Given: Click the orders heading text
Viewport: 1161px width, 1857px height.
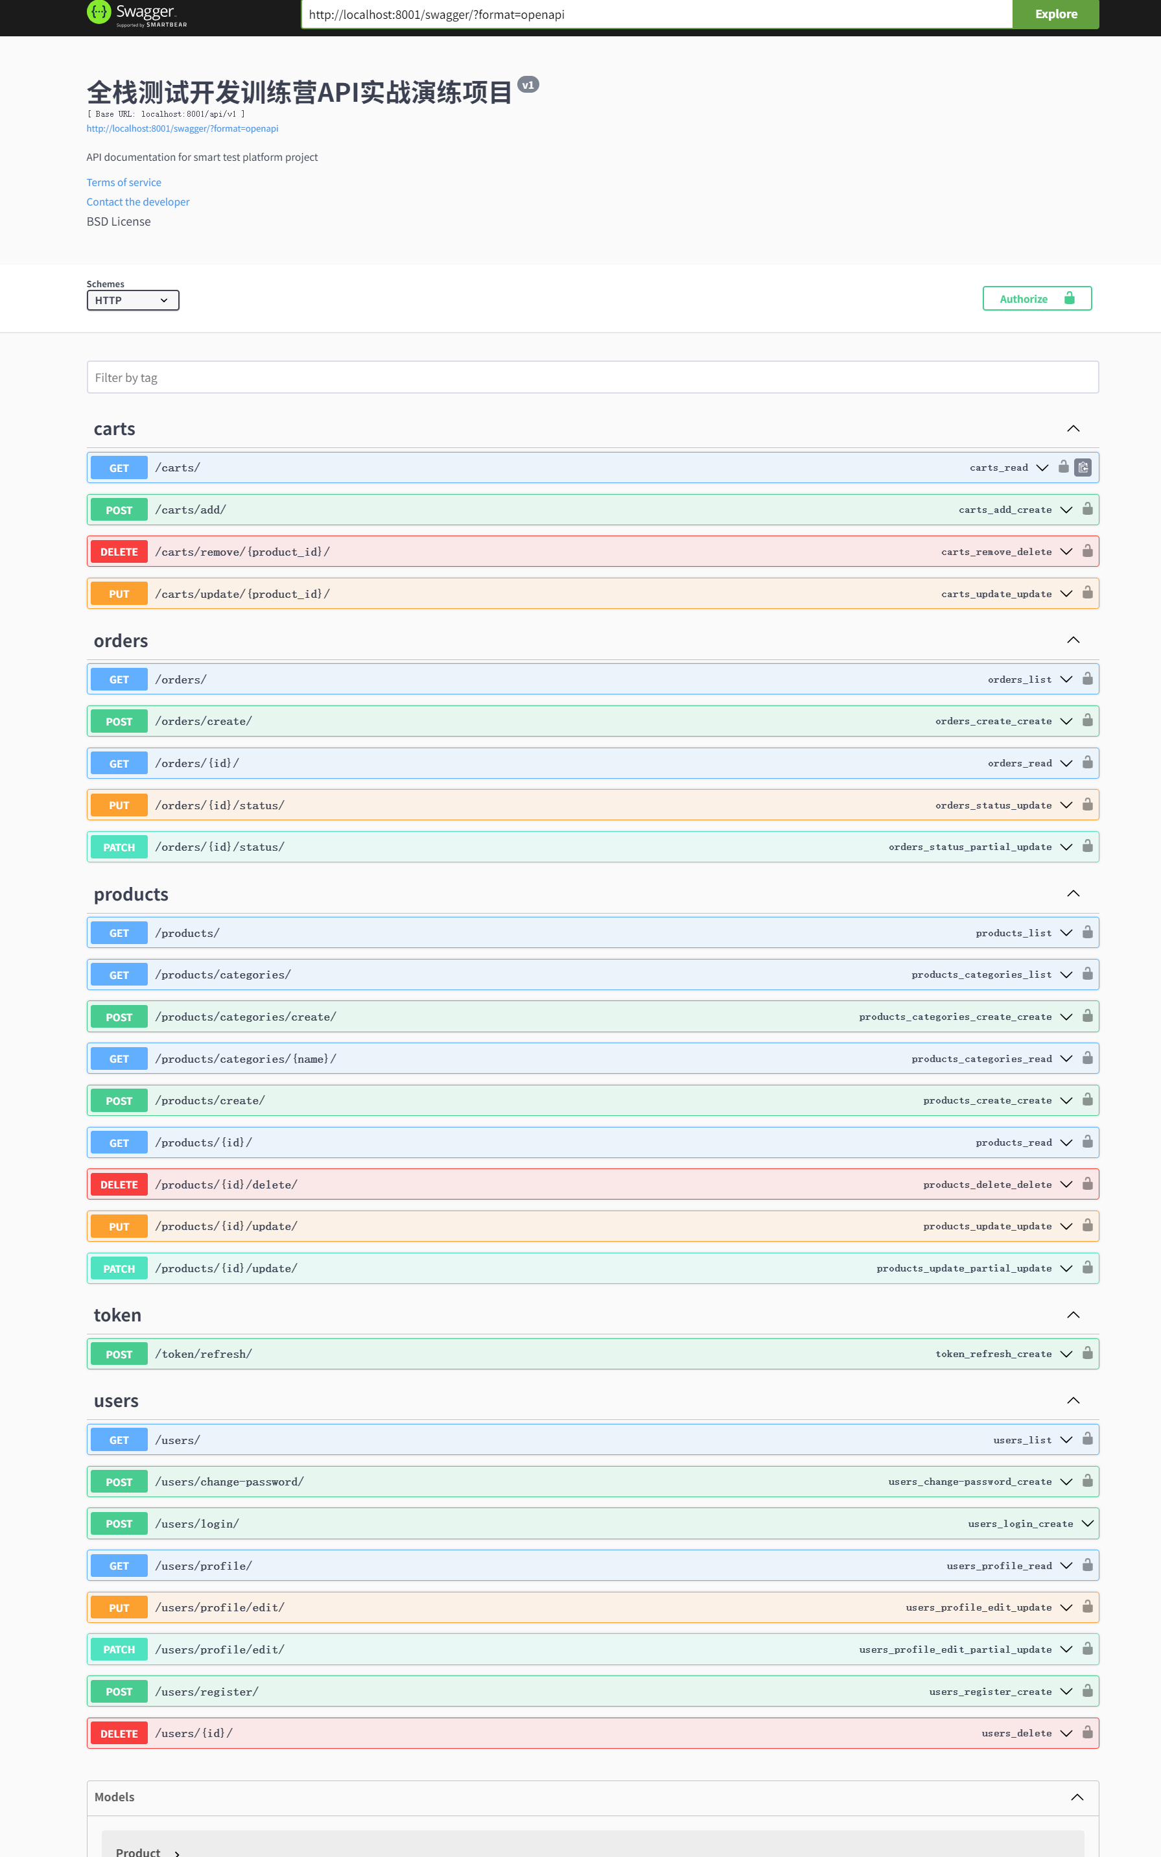Looking at the screenshot, I should tap(121, 641).
